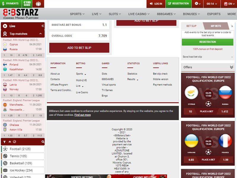
Task: Open the LIVE dropdown menu
Action: pyautogui.click(x=97, y=14)
